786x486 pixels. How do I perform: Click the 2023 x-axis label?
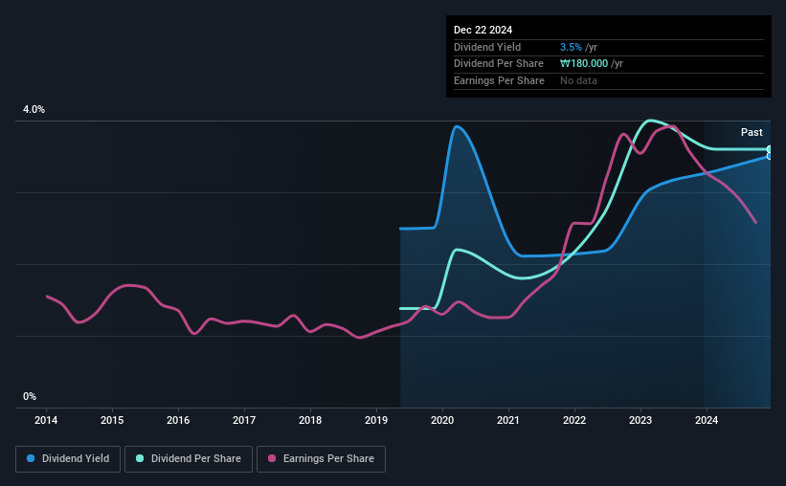(640, 420)
